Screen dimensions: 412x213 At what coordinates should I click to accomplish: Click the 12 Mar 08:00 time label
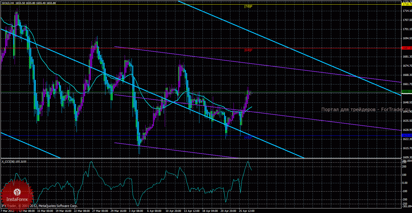tap(27, 211)
